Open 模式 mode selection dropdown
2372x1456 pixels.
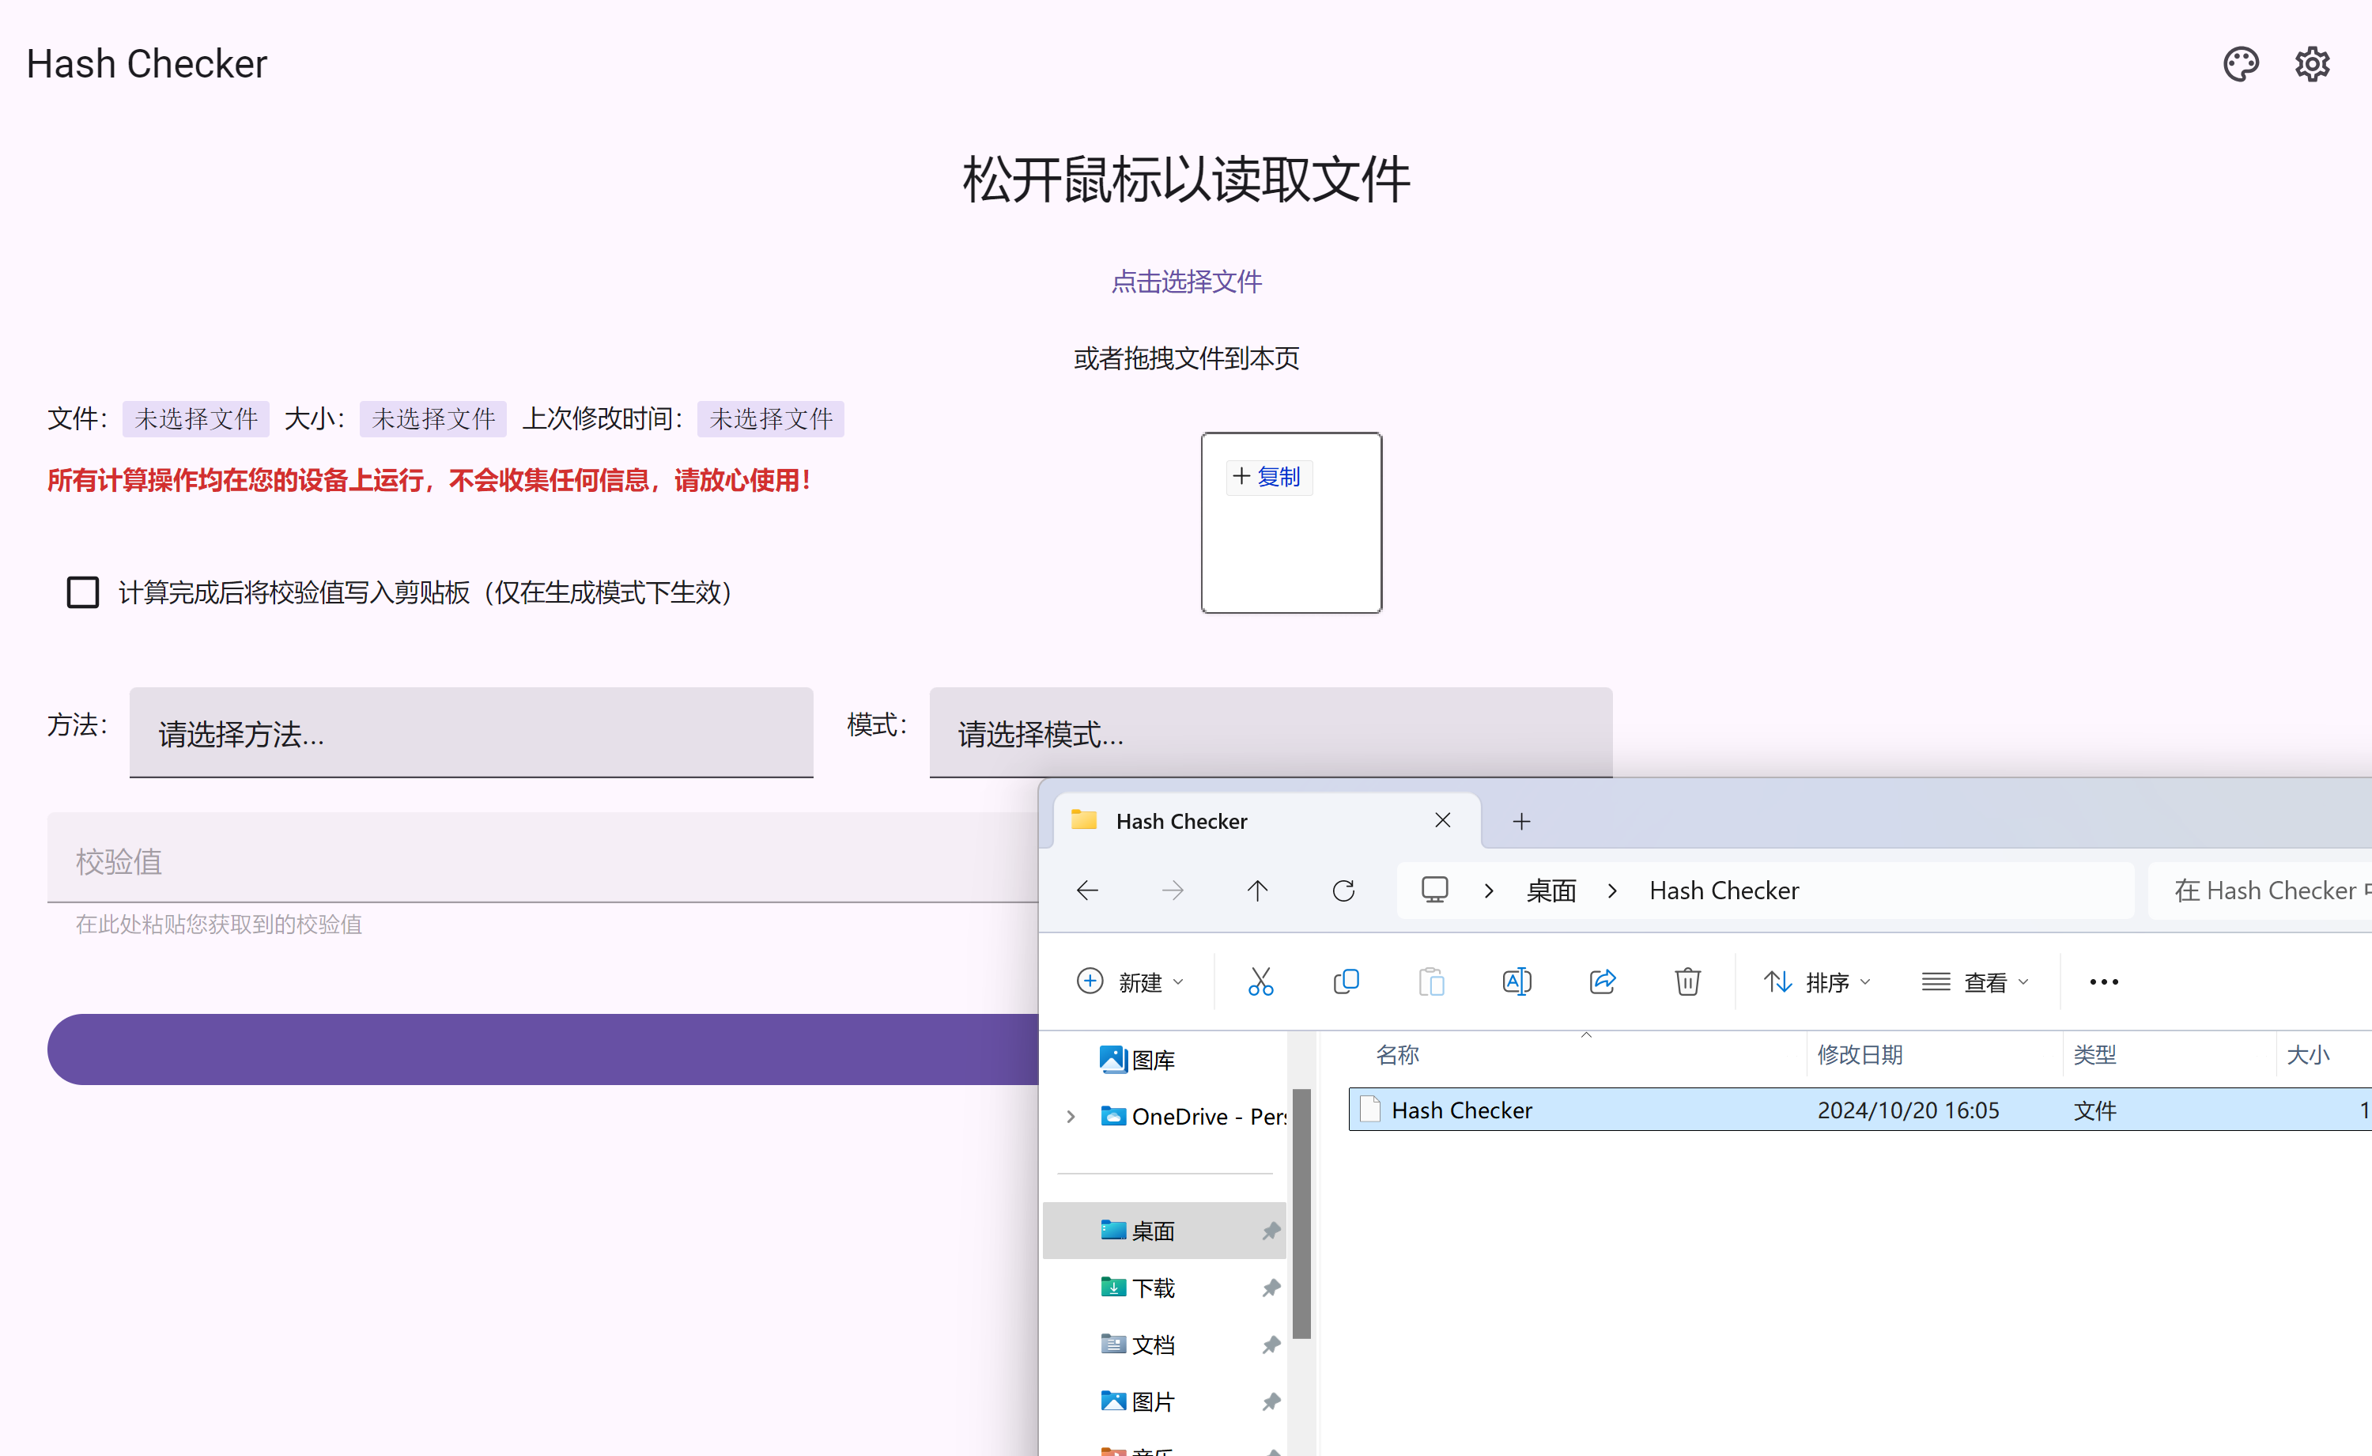tap(1272, 732)
